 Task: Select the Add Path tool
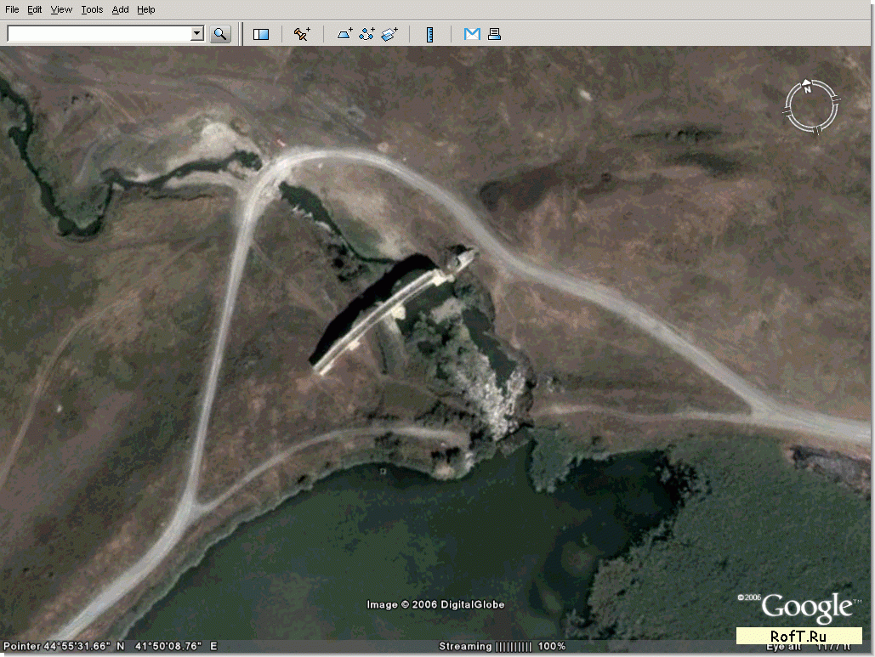367,34
